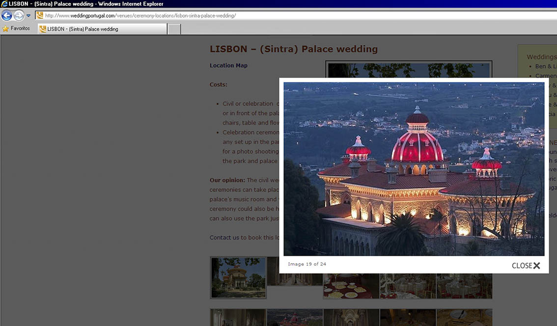Viewport: 557px width, 326px height.
Task: Open the bottom row arched corridor thumbnail
Action: 351,318
